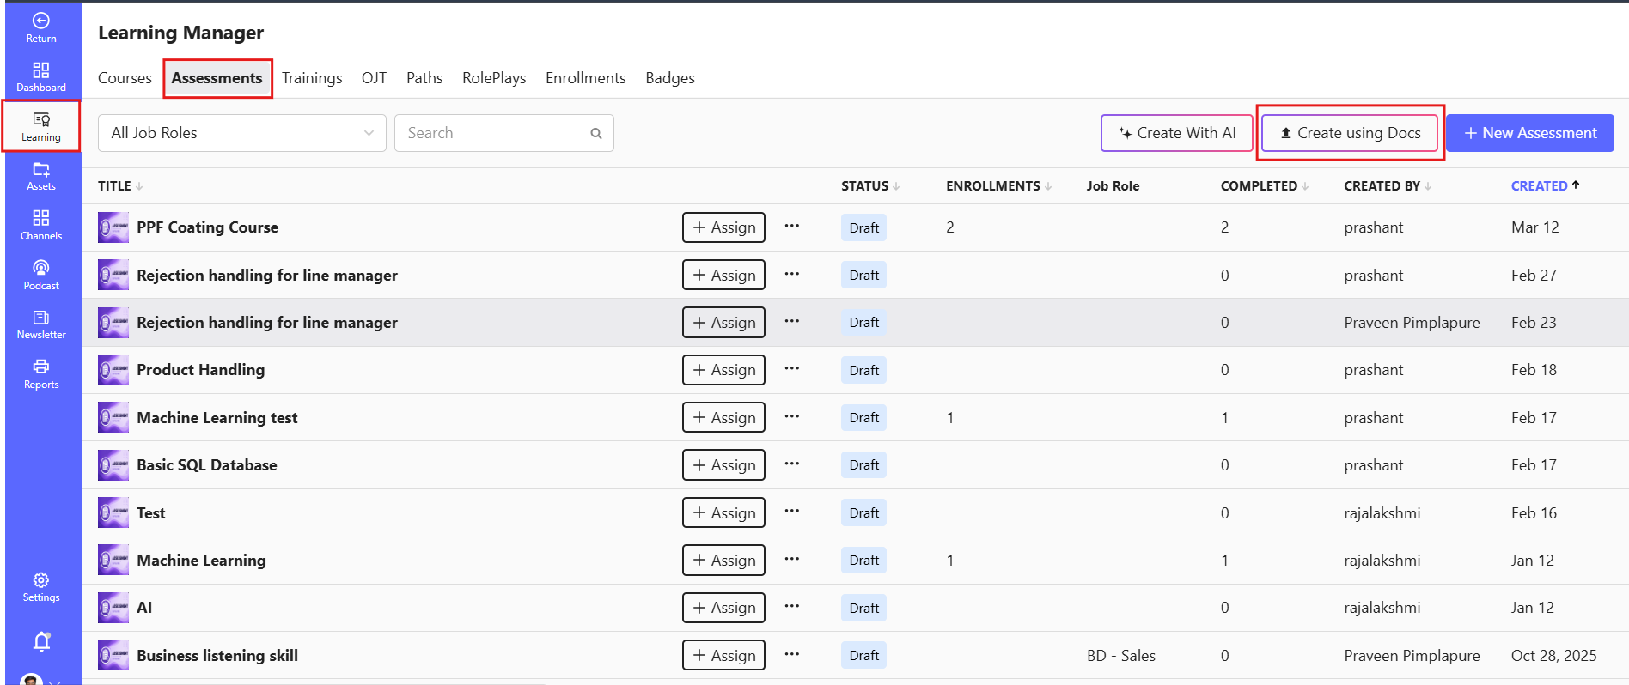Click the search magnifier icon
This screenshot has width=1629, height=685.
tap(596, 133)
